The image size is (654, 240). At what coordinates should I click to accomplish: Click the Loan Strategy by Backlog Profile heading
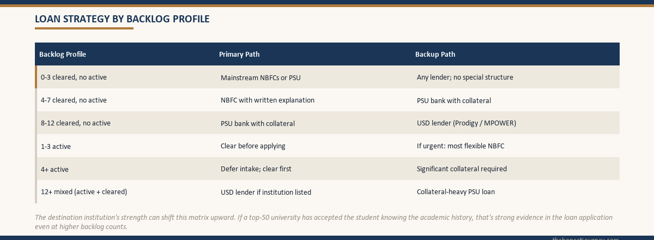[x=122, y=19]
